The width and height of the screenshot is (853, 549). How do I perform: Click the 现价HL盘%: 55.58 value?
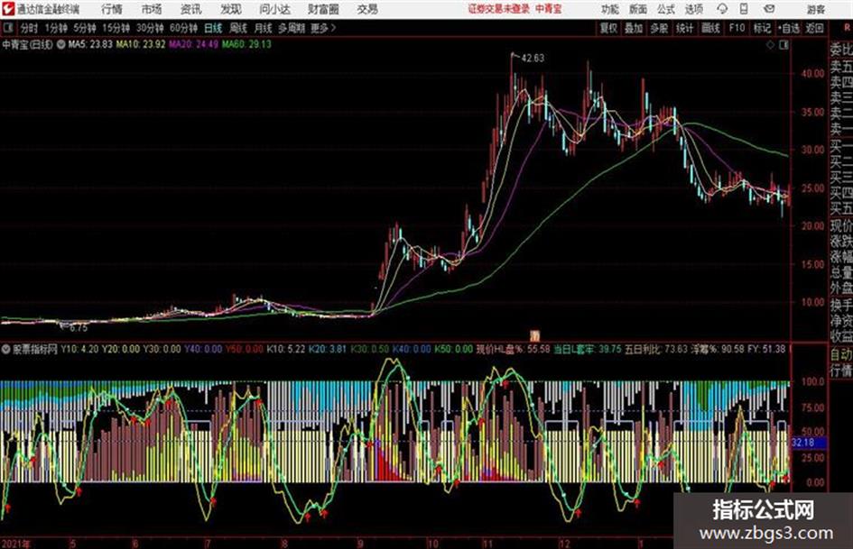[513, 349]
